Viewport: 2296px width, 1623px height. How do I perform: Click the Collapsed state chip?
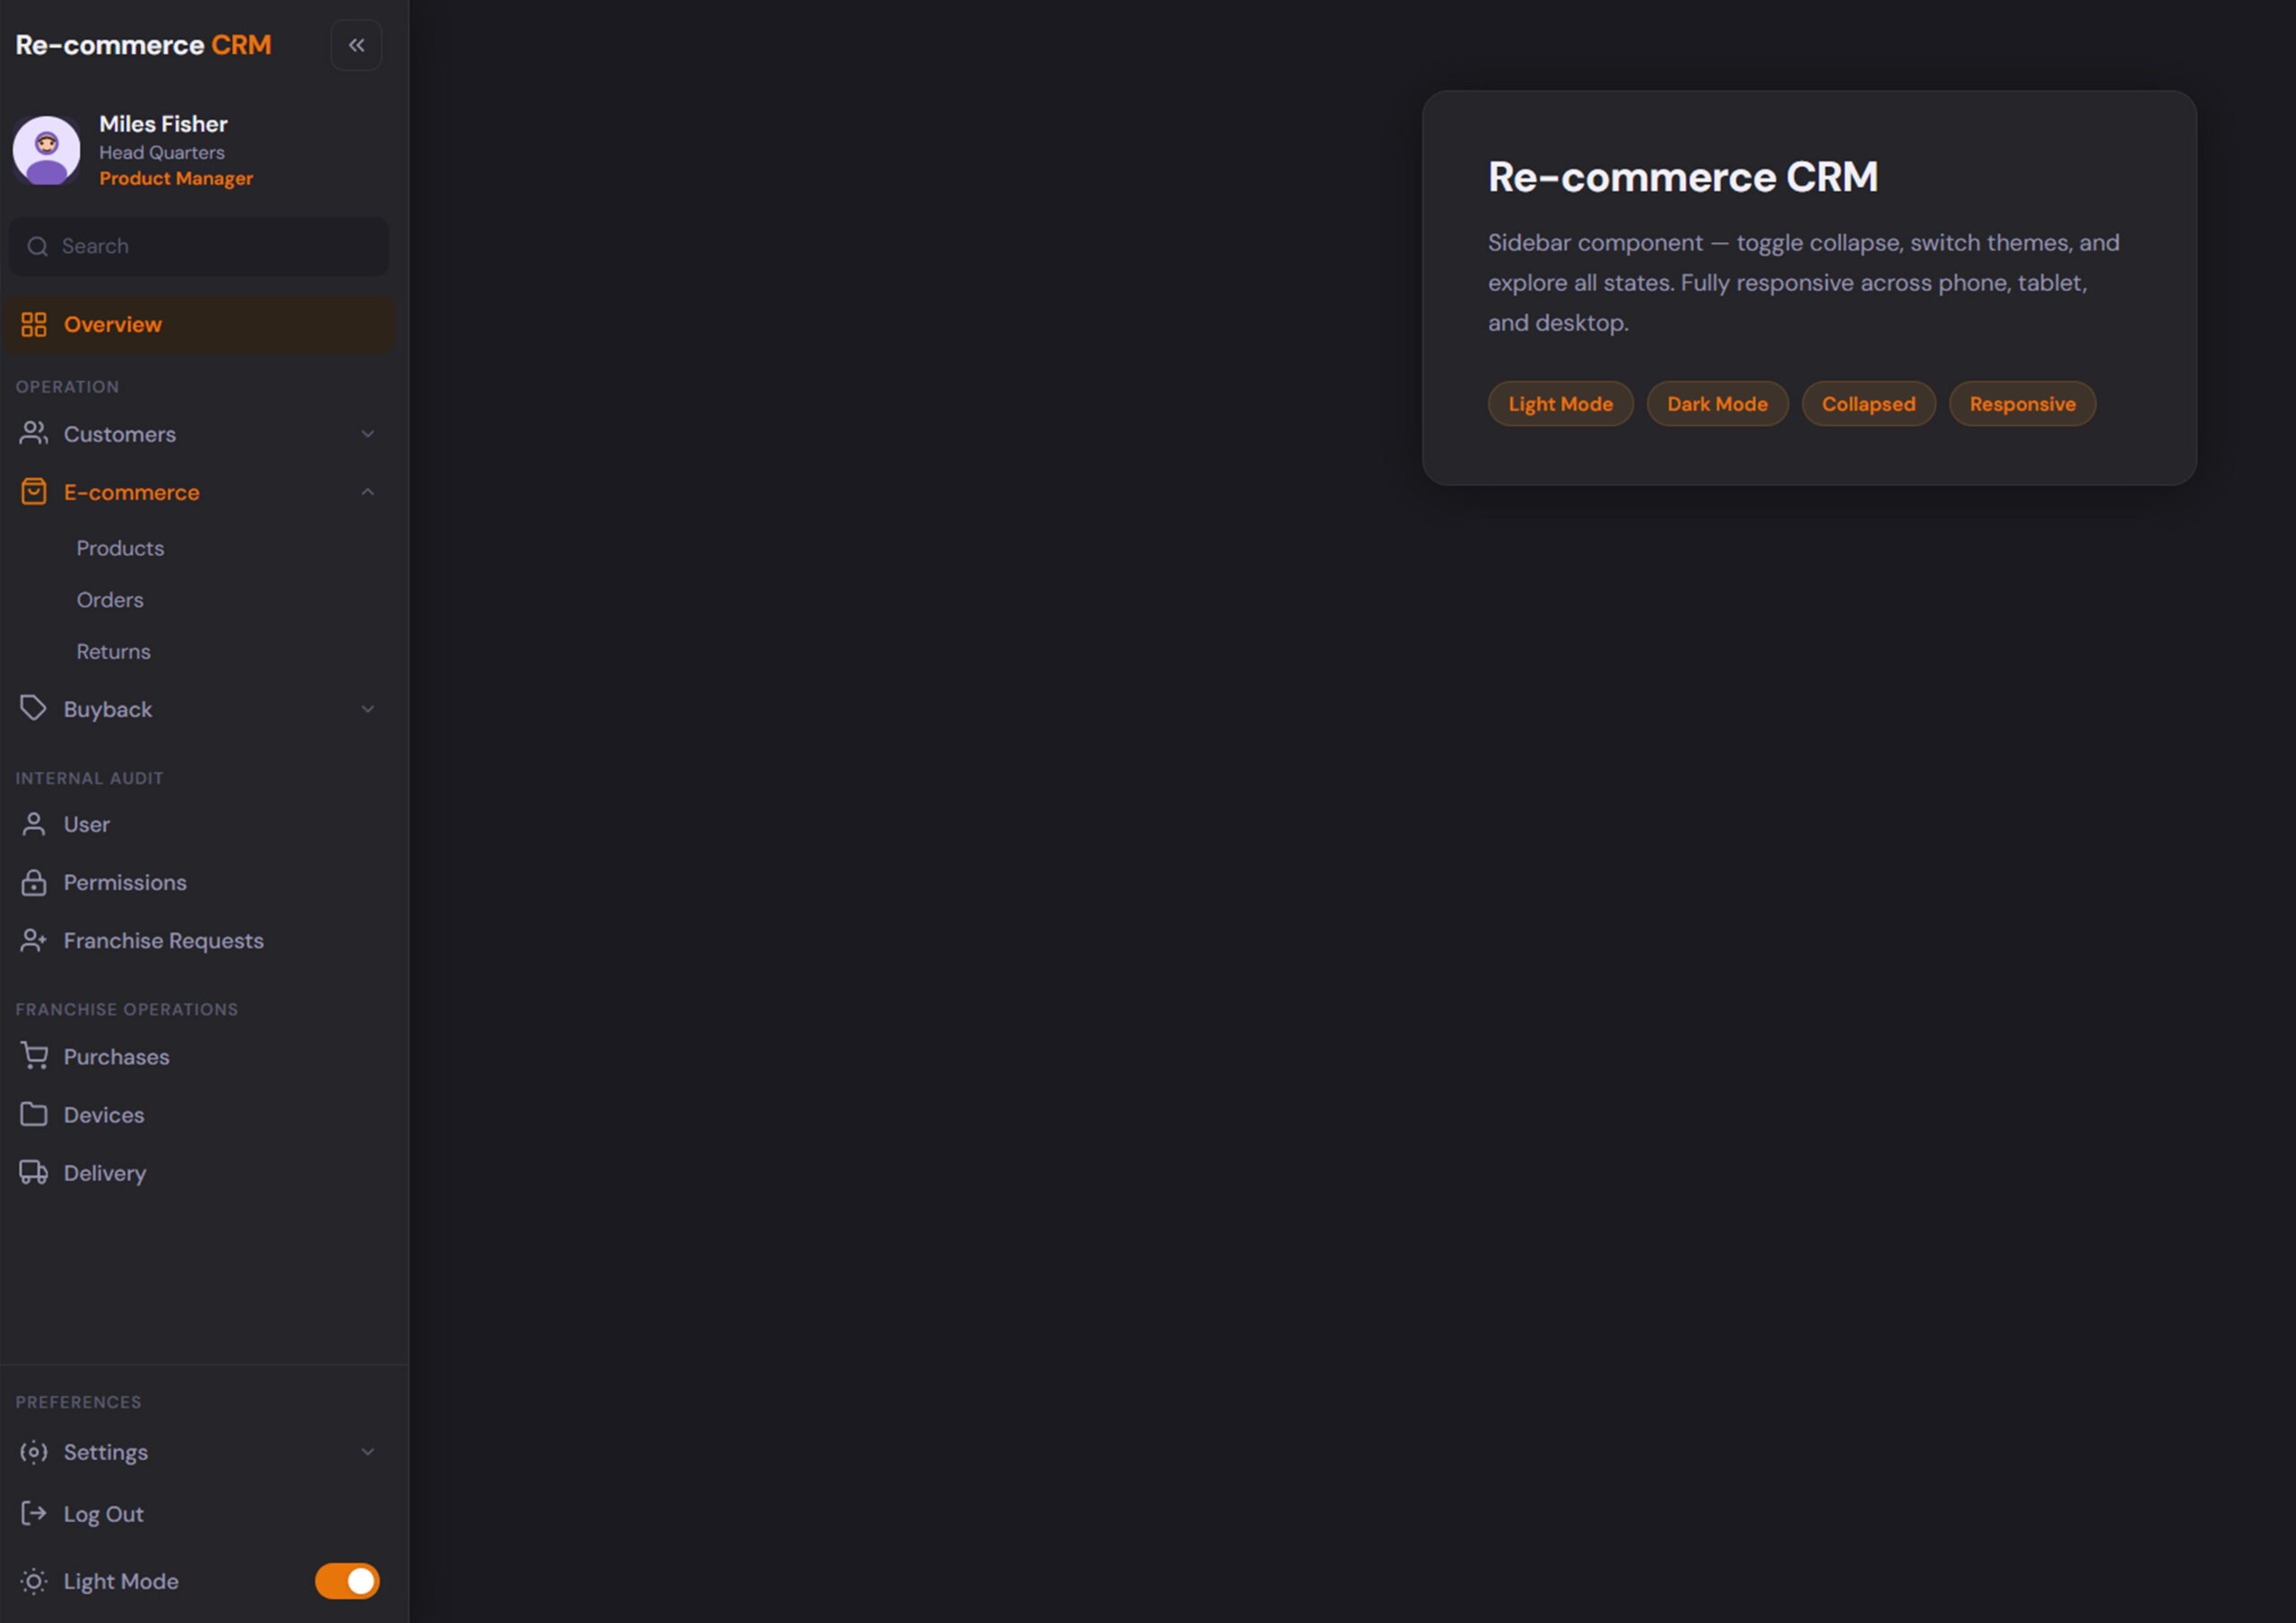click(x=1868, y=403)
